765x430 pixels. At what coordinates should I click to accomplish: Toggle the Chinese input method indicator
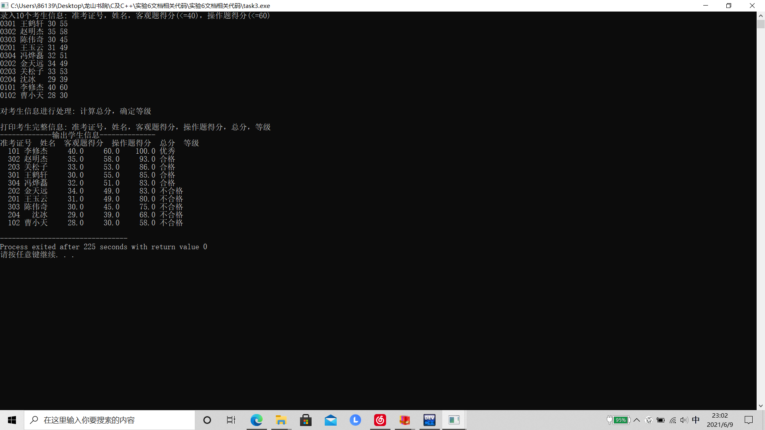[696, 420]
